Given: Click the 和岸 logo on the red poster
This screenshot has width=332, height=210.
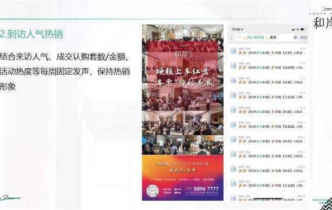Looking at the screenshot, I should point(183,53).
